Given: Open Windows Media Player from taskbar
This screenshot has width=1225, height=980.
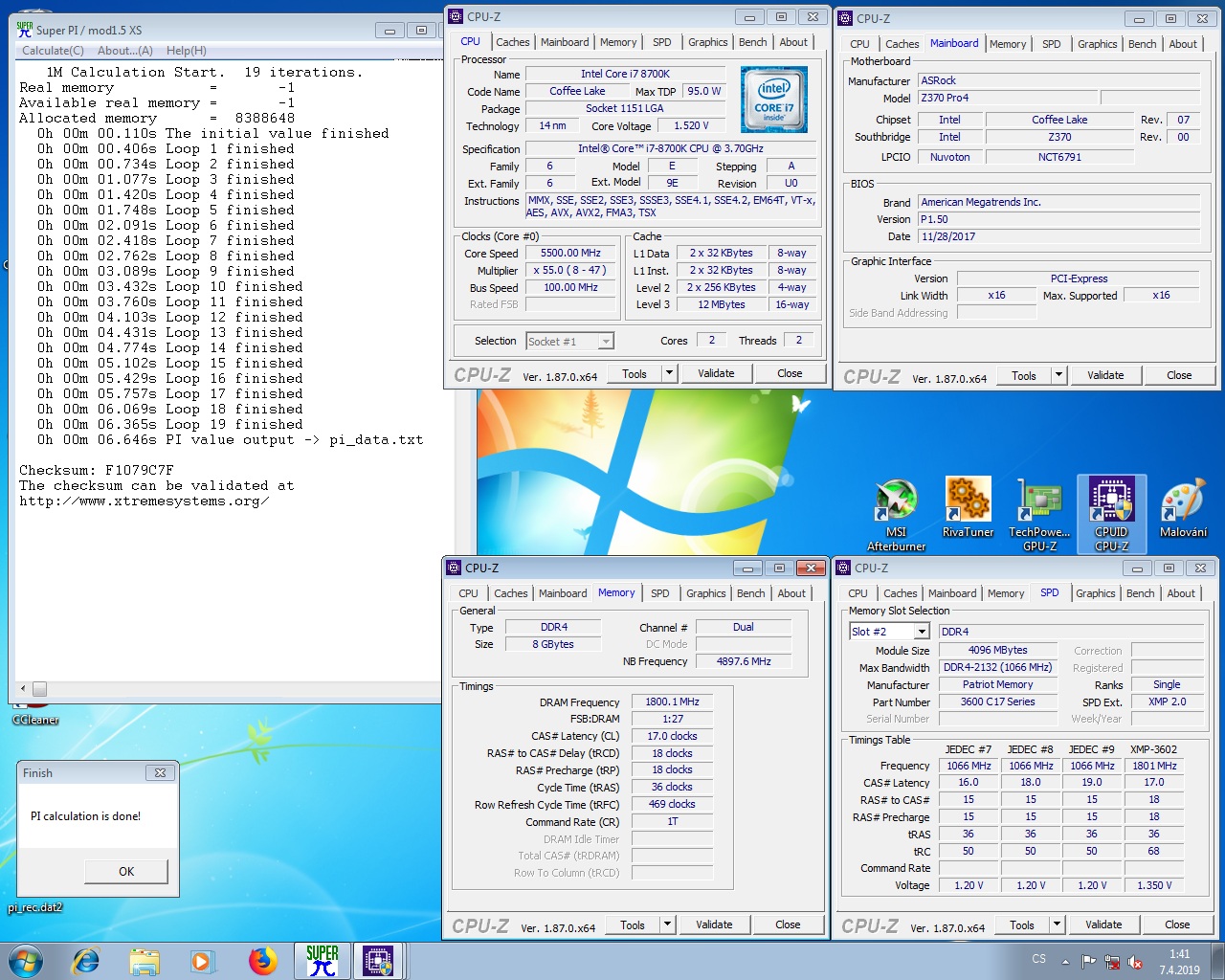Looking at the screenshot, I should coord(203,961).
